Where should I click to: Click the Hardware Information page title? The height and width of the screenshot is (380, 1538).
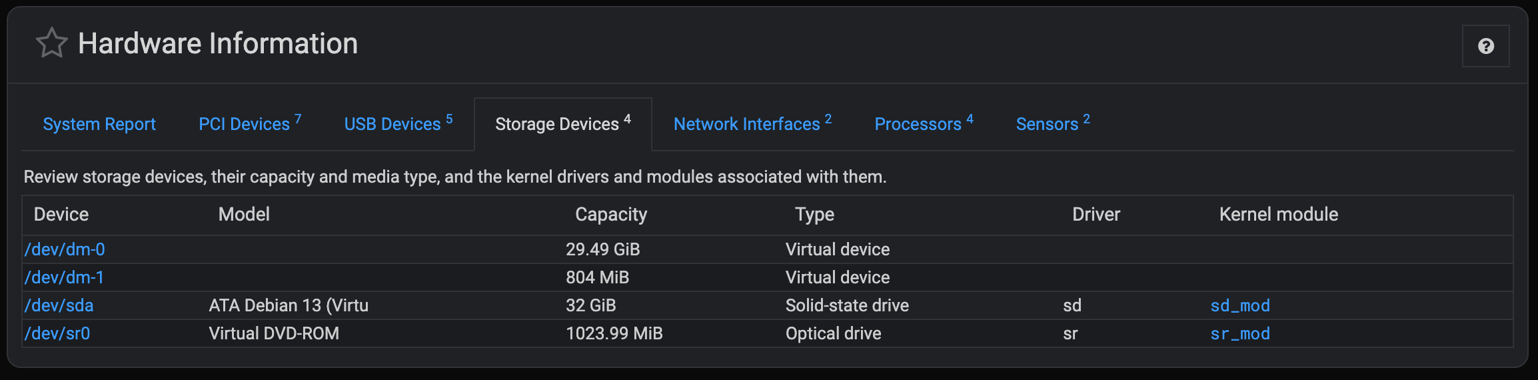tap(218, 43)
